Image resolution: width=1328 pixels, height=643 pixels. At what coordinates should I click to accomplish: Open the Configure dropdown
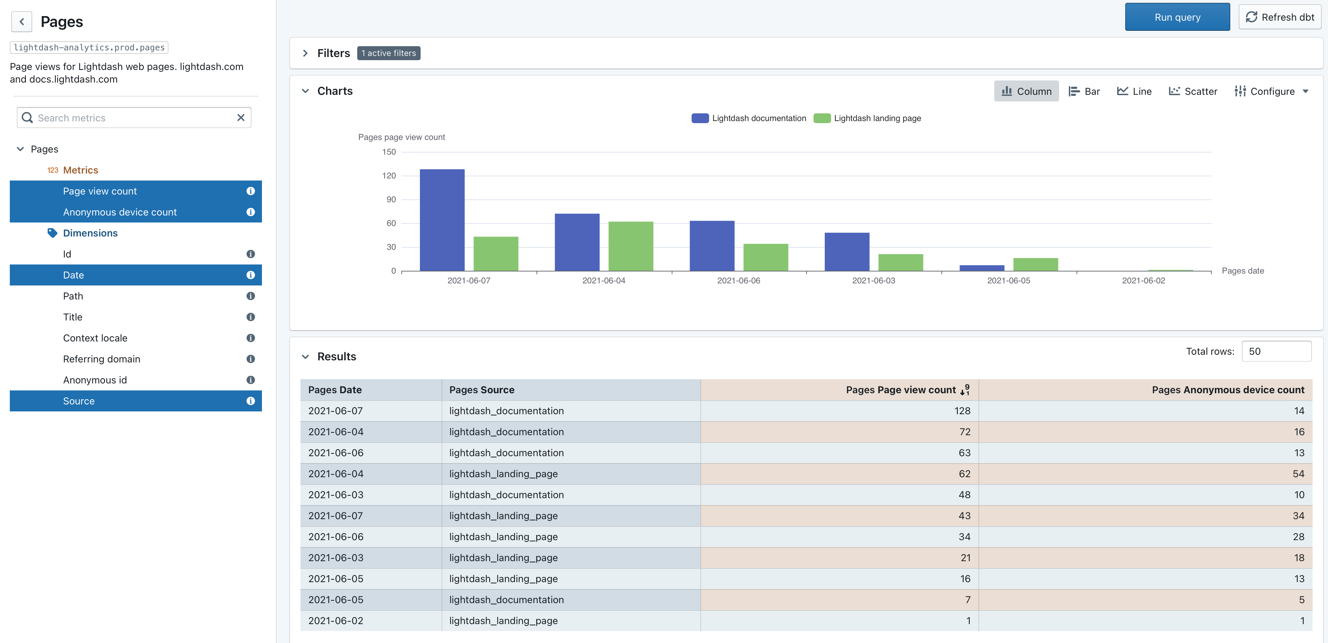coord(1271,91)
